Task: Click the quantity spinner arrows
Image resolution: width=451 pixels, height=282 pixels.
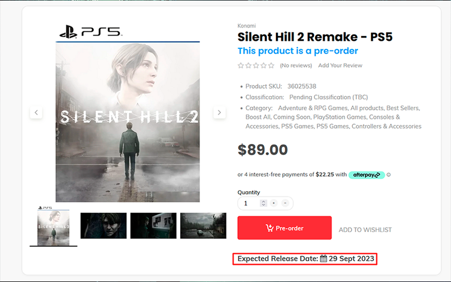Action: tap(263, 203)
